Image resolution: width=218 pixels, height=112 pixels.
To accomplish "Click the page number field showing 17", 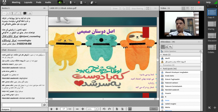I will tap(64, 109).
